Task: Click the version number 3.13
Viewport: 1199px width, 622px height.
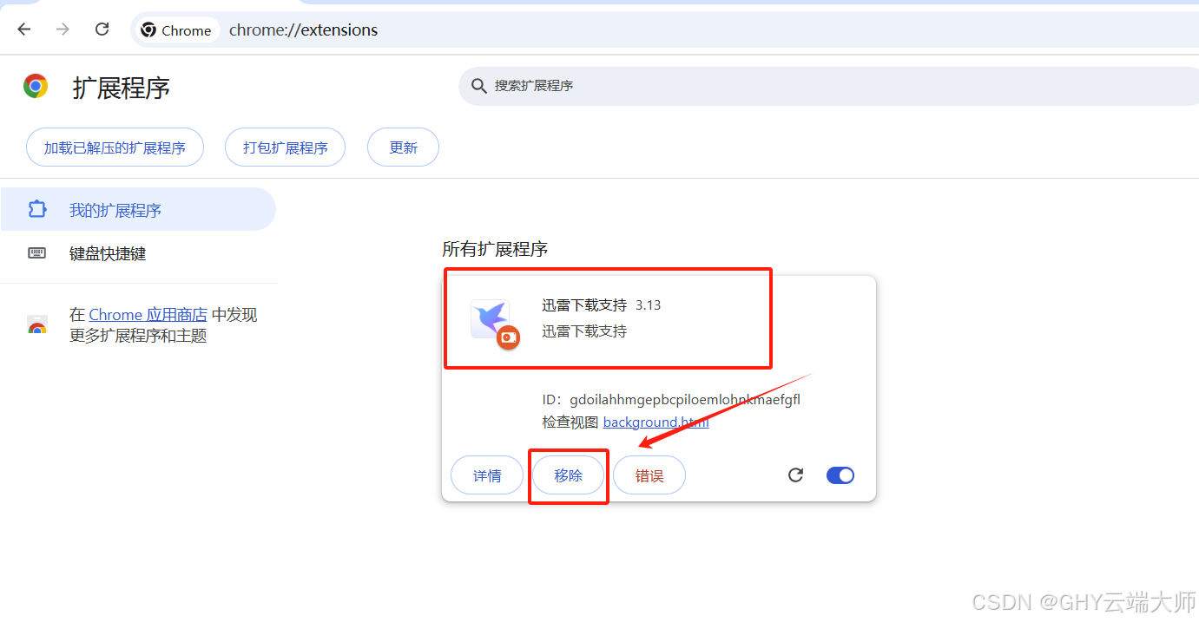Action: [x=649, y=305]
